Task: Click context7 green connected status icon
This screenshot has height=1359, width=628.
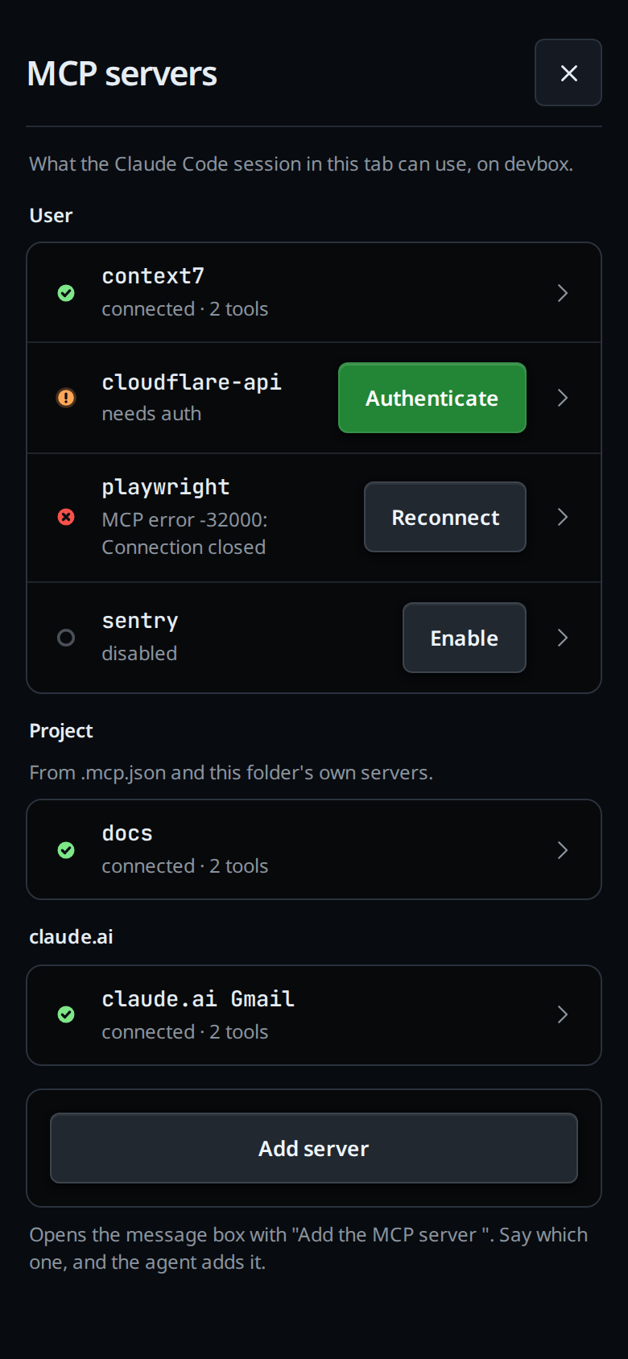Action: coord(66,293)
